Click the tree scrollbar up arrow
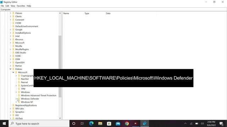 tap(60, 13)
